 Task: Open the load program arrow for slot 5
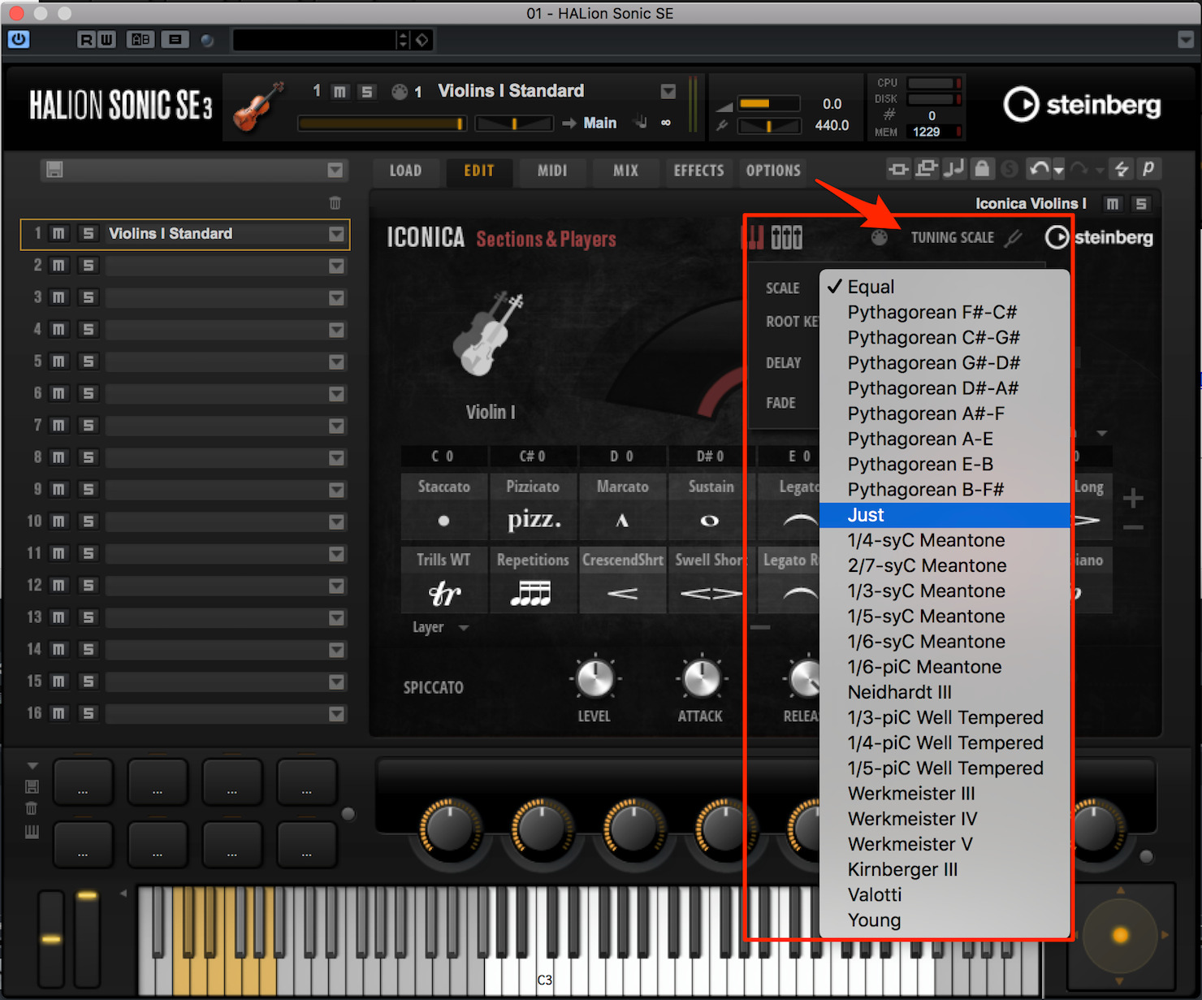336,361
